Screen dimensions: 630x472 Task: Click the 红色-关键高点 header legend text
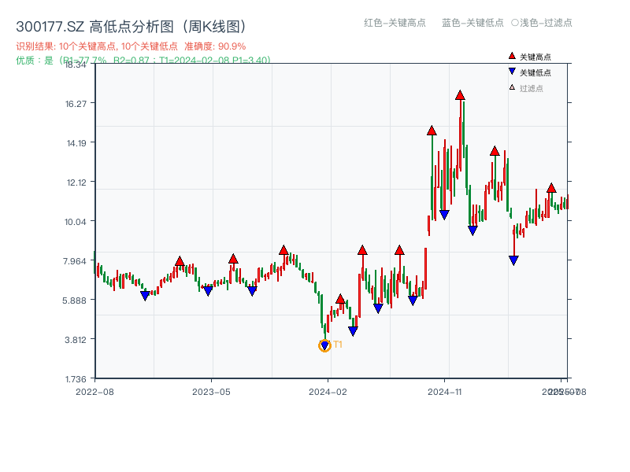point(395,23)
